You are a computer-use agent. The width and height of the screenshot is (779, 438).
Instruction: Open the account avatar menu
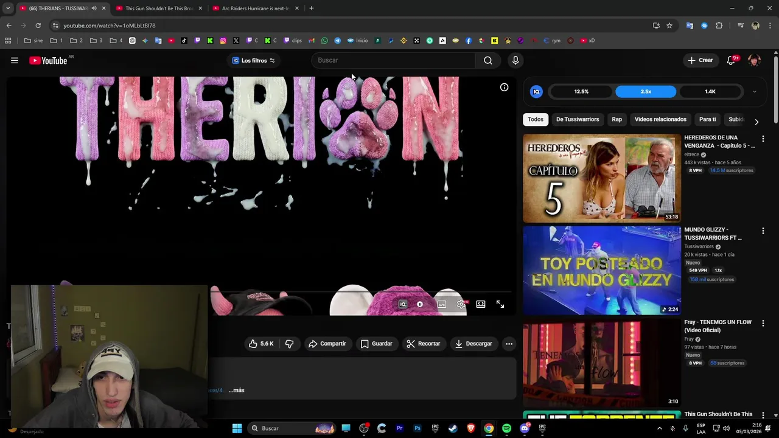coord(754,60)
